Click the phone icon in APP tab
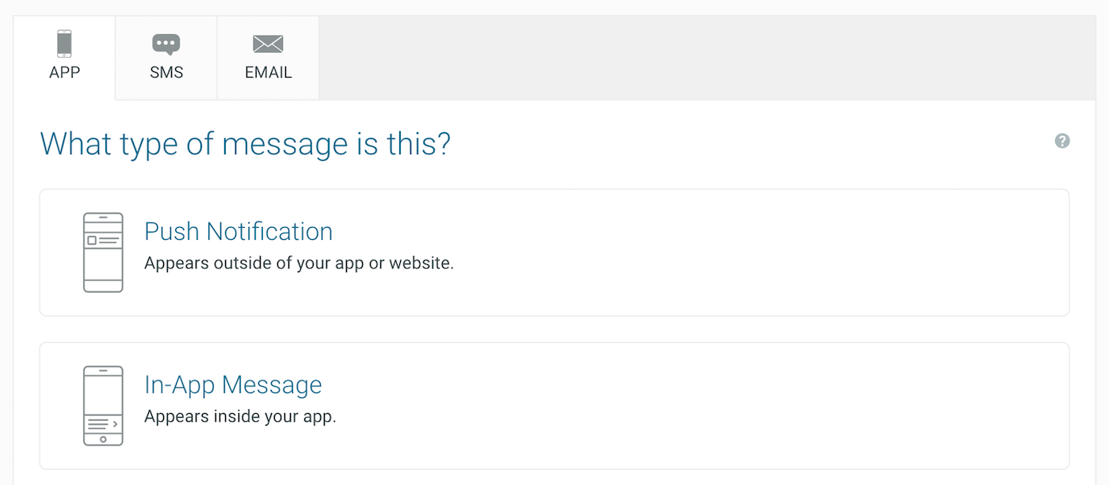This screenshot has height=485, width=1109. pos(64,44)
